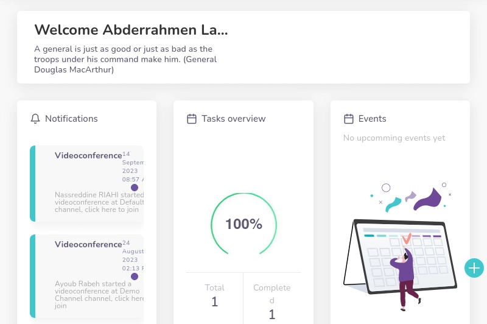The height and width of the screenshot is (324, 487).
Task: Click the purple dot on the Ayoub Rabeh notification
Action: point(135,276)
